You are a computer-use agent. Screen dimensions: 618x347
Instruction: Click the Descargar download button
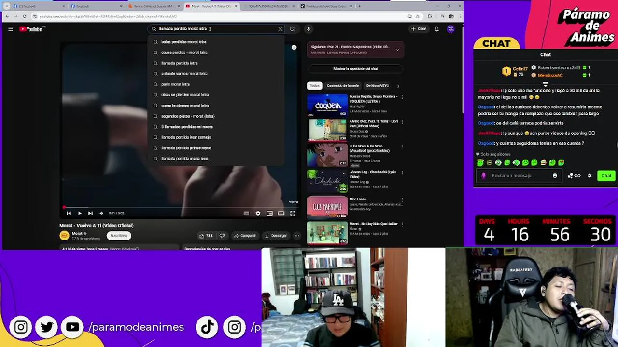[276, 236]
